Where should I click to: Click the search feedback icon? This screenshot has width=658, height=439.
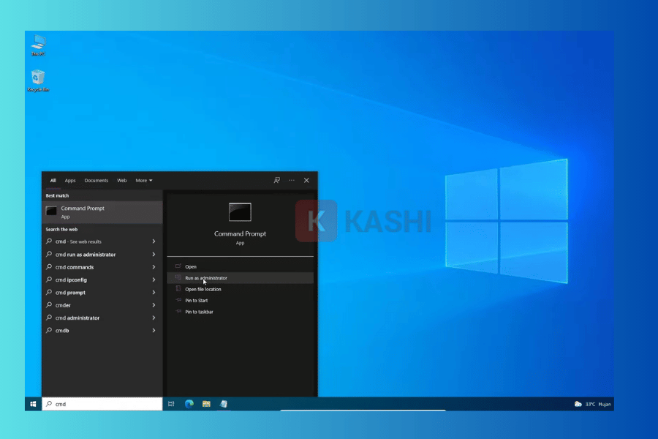(277, 180)
